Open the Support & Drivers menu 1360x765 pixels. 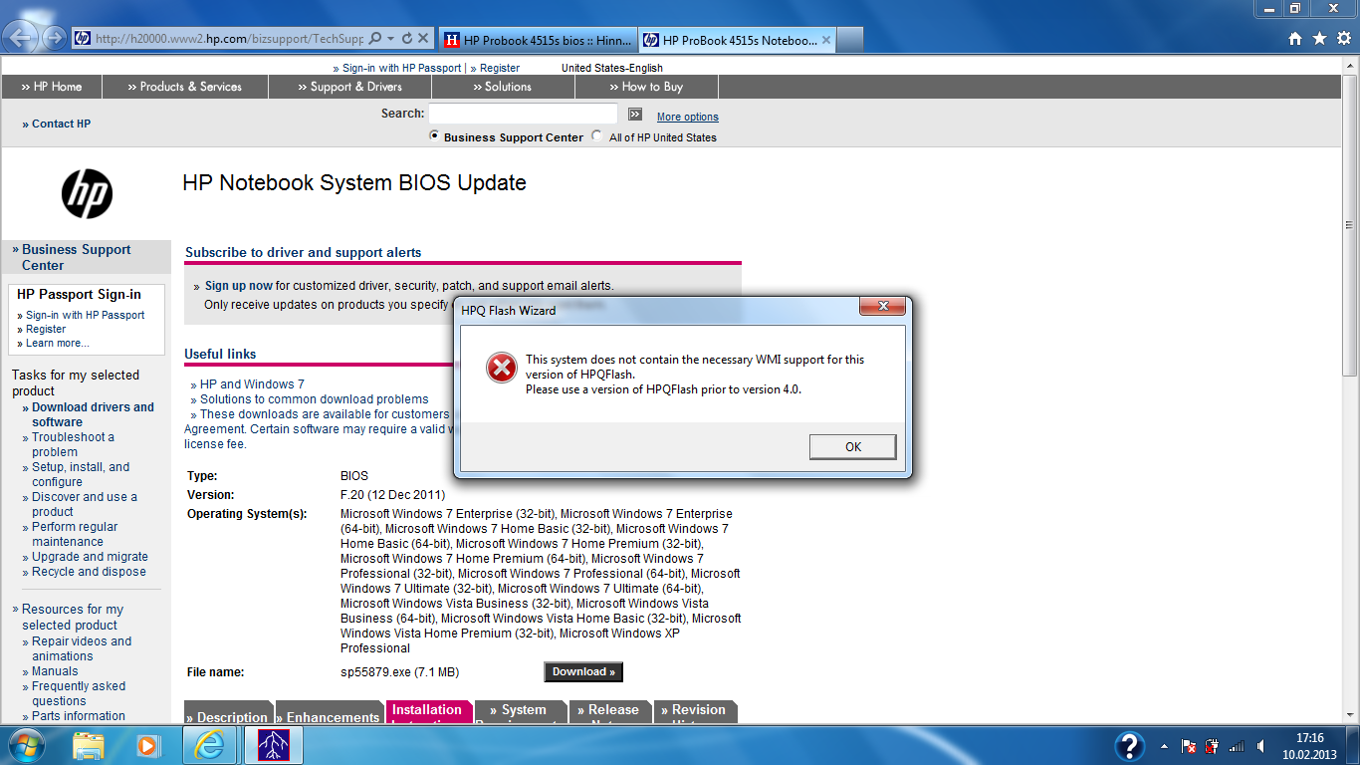349,87
